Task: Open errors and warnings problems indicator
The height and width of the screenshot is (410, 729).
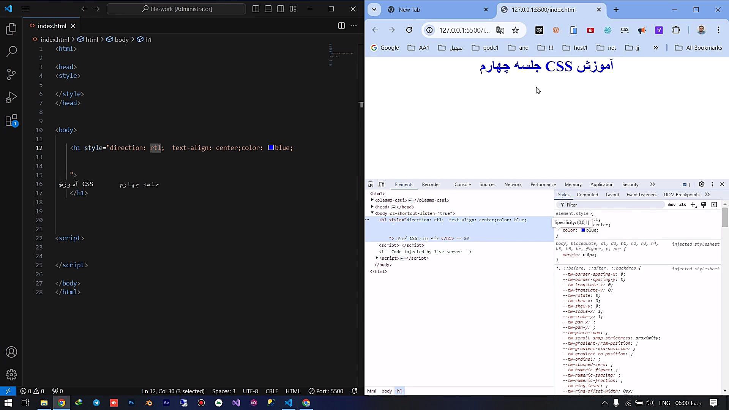Action: pos(32,391)
